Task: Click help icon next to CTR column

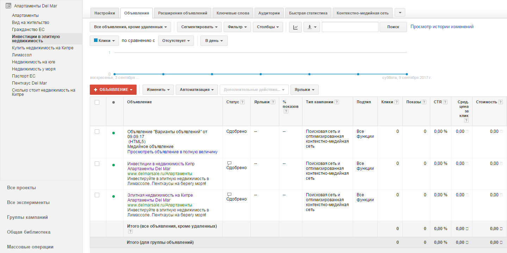Action: 445,102
